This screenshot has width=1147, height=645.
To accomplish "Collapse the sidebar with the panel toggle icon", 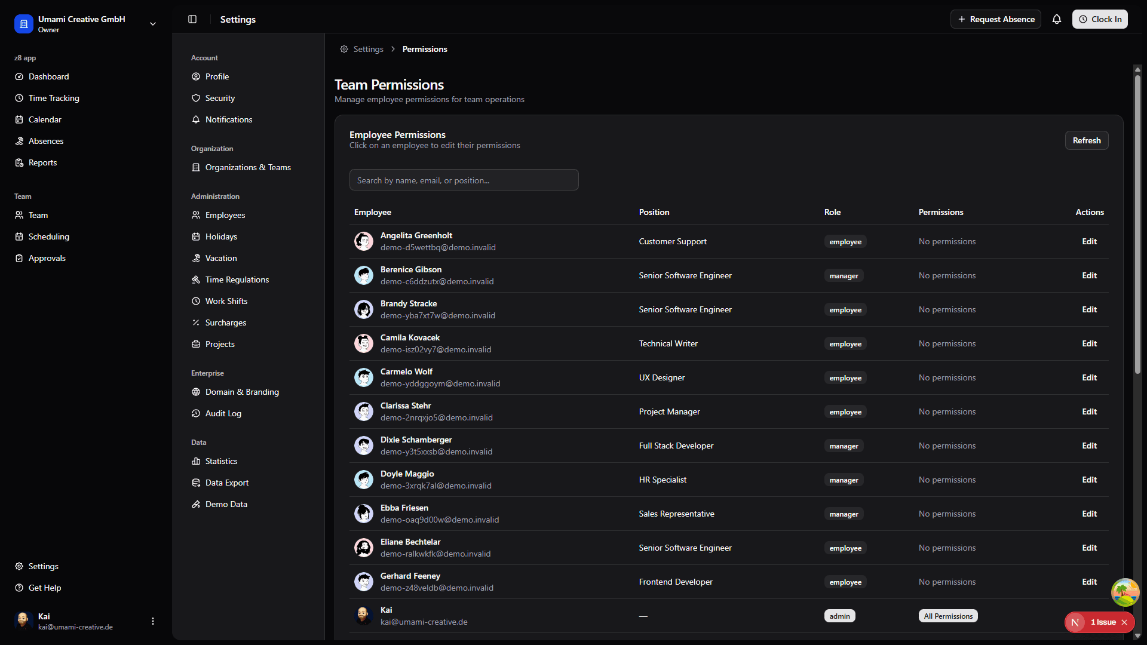I will (192, 19).
